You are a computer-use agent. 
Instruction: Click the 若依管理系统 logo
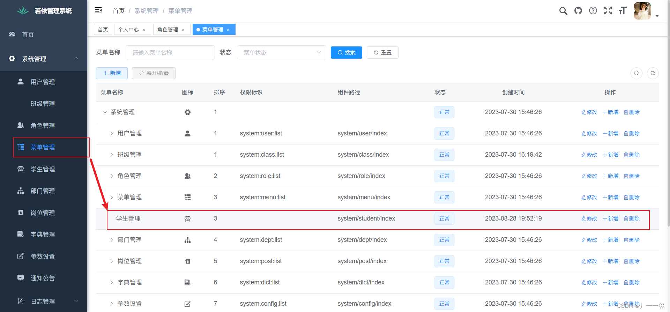tap(44, 11)
